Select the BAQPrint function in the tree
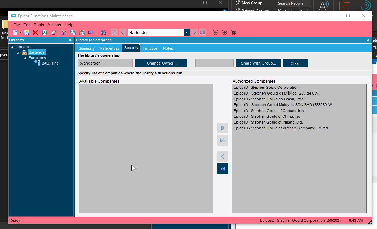 coord(50,63)
